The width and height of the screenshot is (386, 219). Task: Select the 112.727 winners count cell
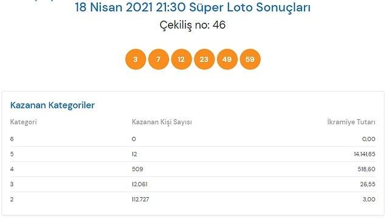point(140,200)
